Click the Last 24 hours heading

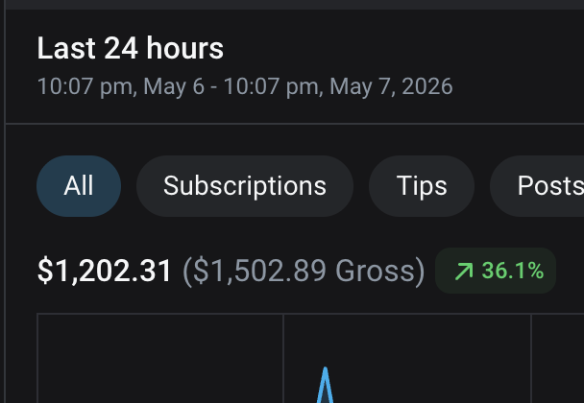tap(131, 48)
